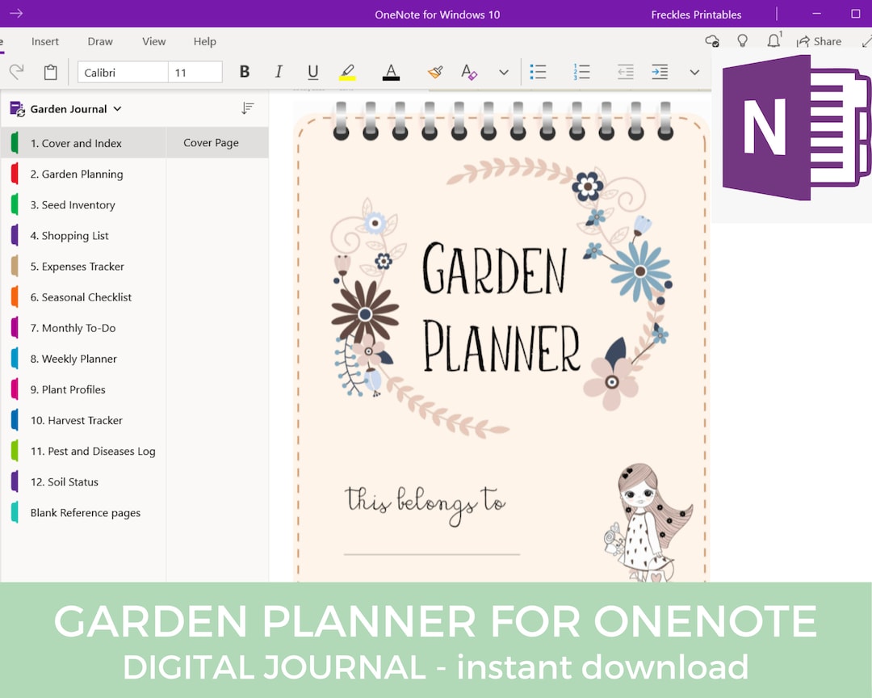Screen dimensions: 872x698
Task: Toggle bold formatting
Action: pyautogui.click(x=244, y=72)
